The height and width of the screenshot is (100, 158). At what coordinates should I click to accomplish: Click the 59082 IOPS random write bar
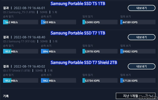pyautogui.click(x=138, y=51)
